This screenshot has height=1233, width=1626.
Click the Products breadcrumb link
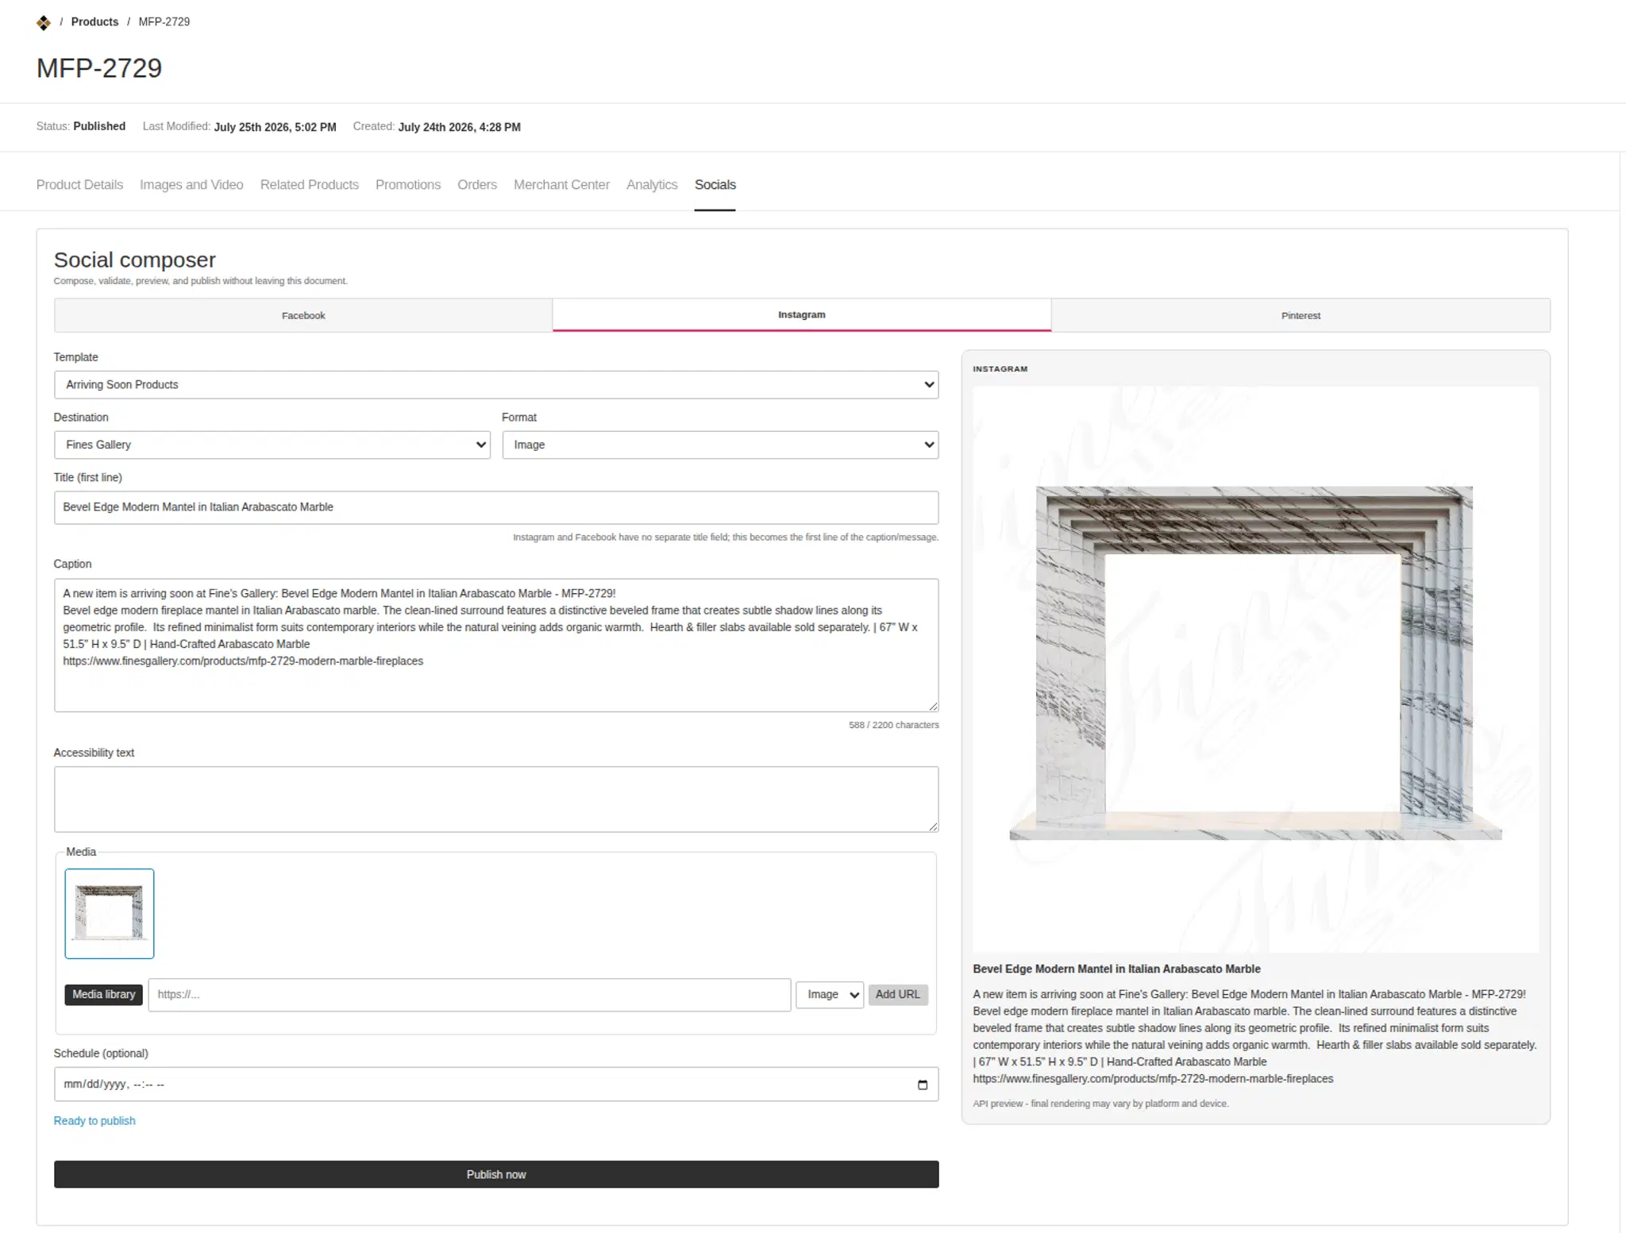[94, 22]
